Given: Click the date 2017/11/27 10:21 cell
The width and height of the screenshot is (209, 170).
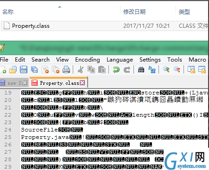Looking at the screenshot, I should point(146,26).
